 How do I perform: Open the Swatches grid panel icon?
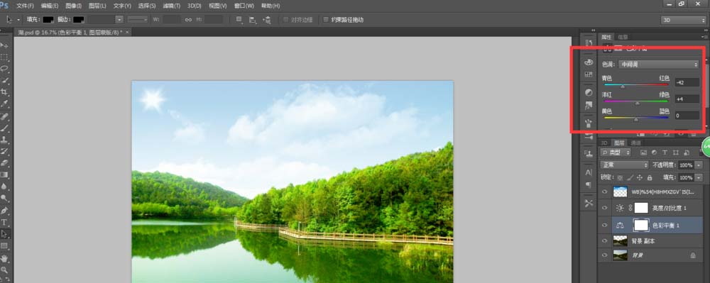(588, 74)
